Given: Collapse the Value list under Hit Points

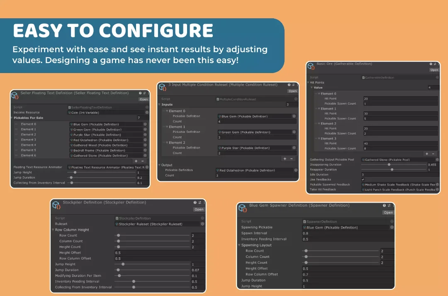Looking at the screenshot, I should click(x=312, y=88).
